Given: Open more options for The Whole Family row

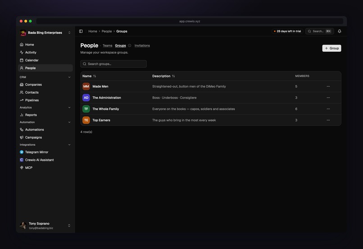Looking at the screenshot, I should 328,109.
